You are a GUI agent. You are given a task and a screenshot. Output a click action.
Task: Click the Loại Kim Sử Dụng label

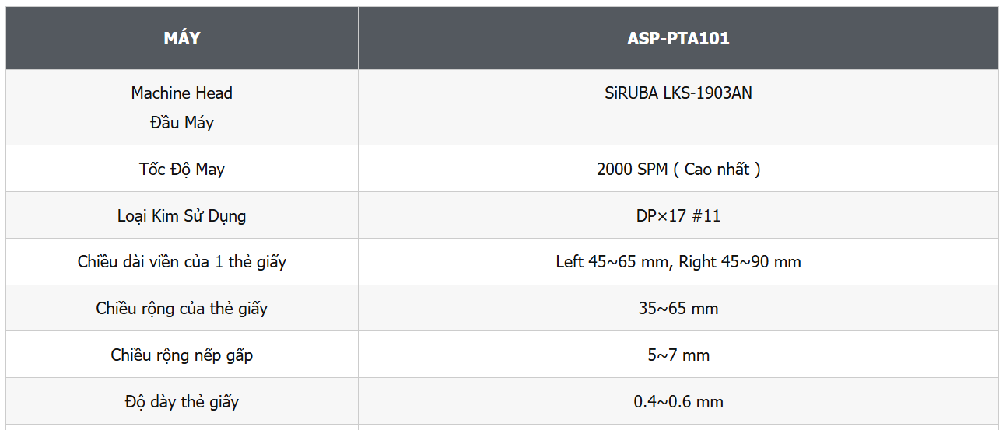tap(182, 216)
